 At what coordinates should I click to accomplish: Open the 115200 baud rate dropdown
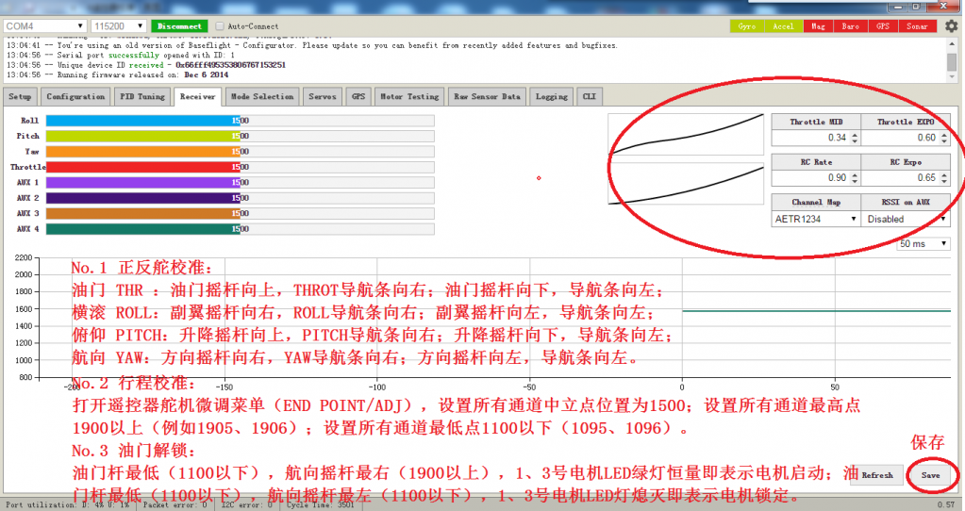pyautogui.click(x=119, y=25)
